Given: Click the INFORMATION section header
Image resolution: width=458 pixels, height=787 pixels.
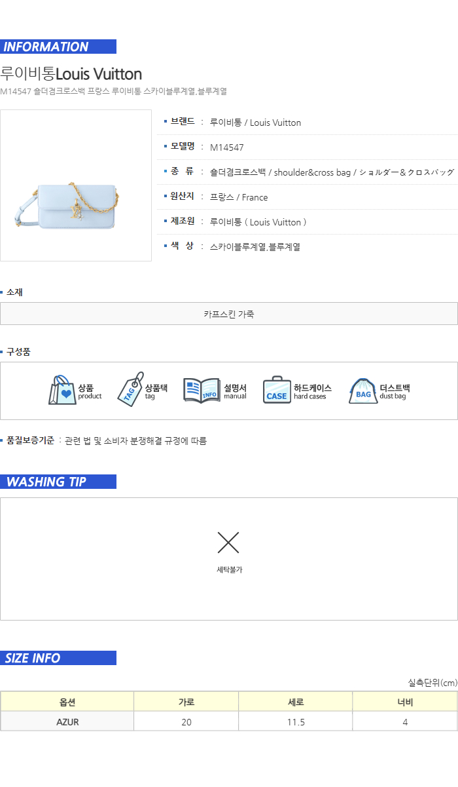Looking at the screenshot, I should pyautogui.click(x=58, y=47).
